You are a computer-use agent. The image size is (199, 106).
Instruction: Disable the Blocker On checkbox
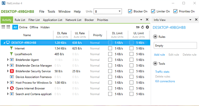(x=130, y=11)
